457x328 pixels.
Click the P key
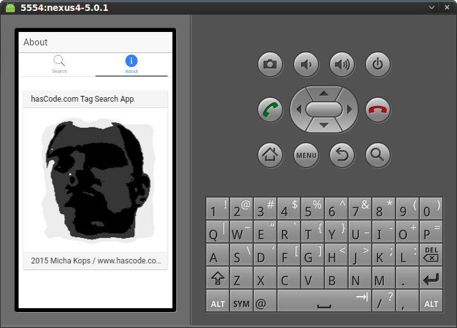point(431,231)
